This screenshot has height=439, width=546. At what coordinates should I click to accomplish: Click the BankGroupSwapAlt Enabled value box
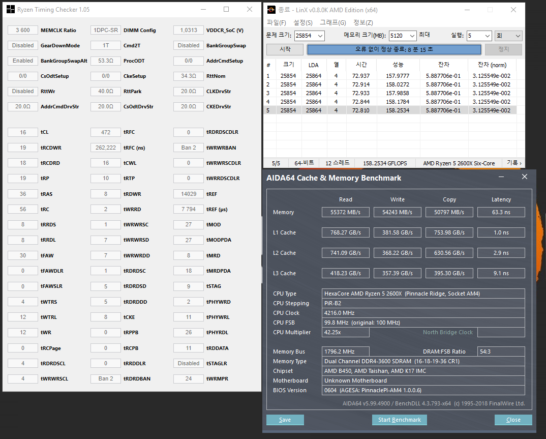click(x=23, y=61)
